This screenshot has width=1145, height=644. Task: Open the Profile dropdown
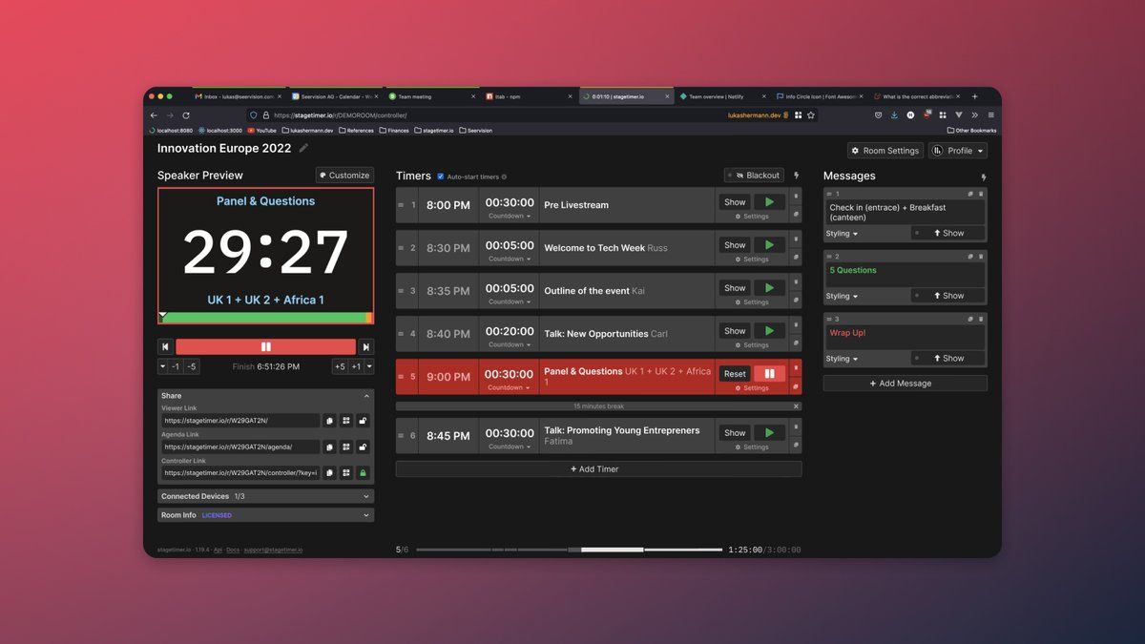958,151
